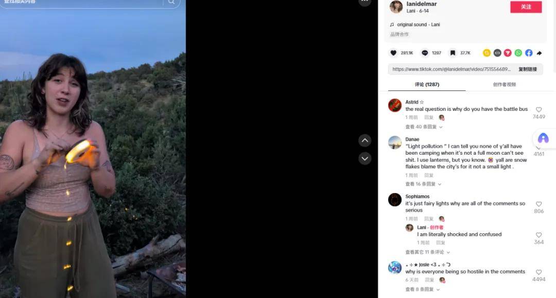Open lanidelmar's profile avatar

[x=396, y=6]
